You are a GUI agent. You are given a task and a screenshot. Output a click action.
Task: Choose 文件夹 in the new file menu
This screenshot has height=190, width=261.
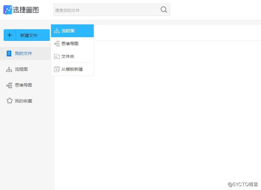[x=72, y=56]
